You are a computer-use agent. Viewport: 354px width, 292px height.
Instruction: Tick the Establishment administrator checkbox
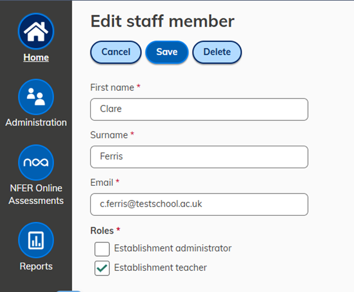click(102, 249)
